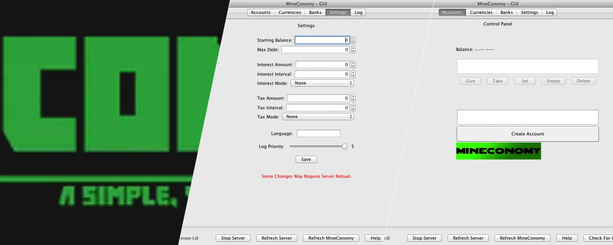Click the Create Account button
Image resolution: width=613 pixels, height=245 pixels.
[x=528, y=134]
